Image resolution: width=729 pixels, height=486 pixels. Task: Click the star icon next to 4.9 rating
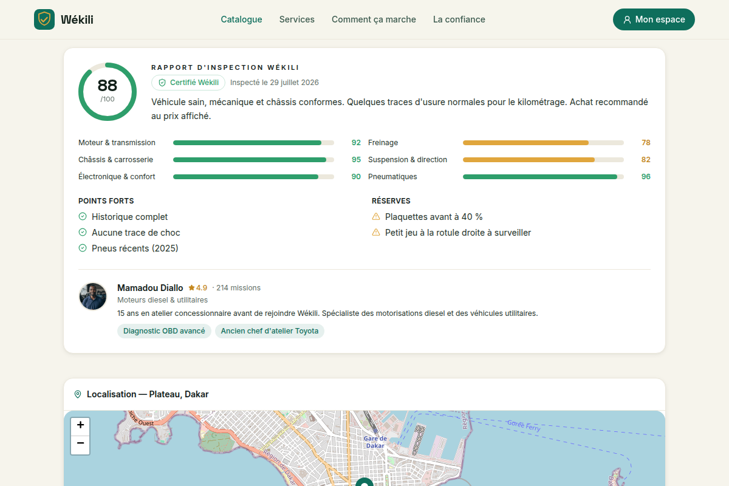tap(191, 288)
